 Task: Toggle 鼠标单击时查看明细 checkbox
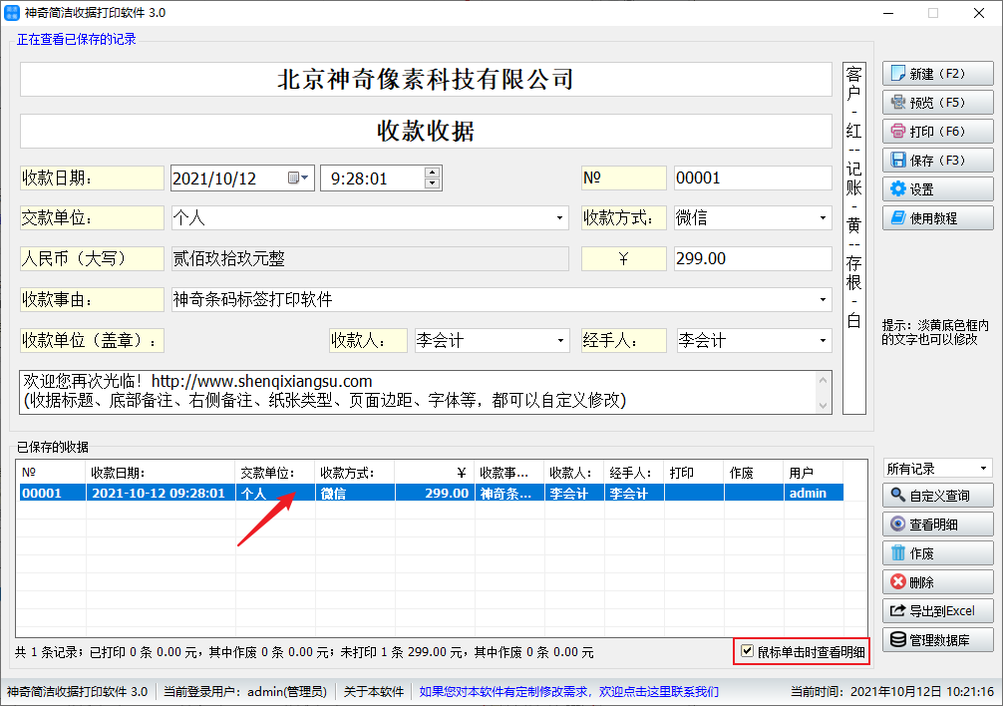(x=748, y=652)
